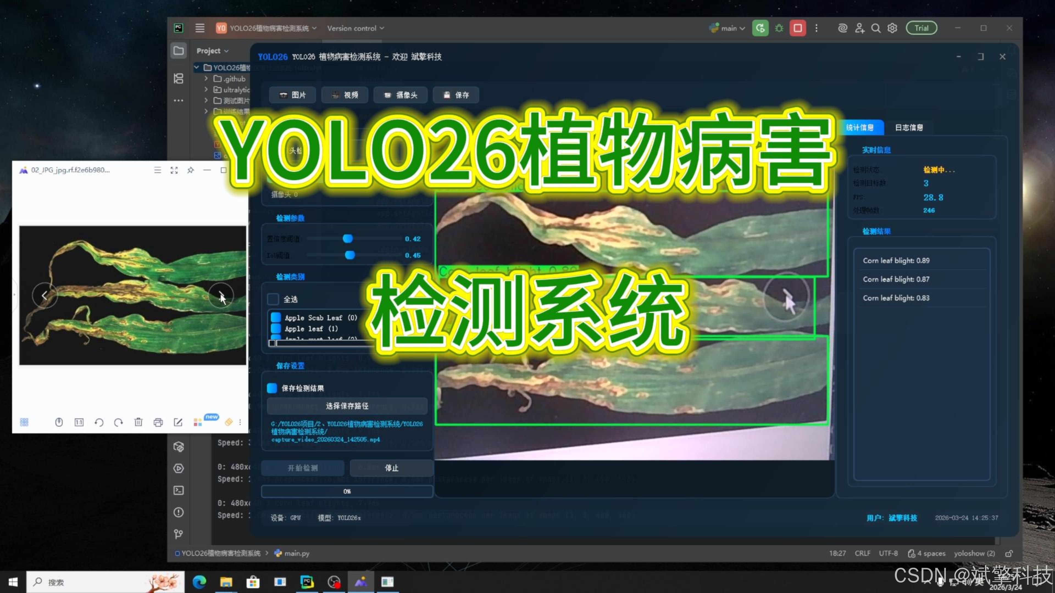The image size is (1055, 593).
Task: Toggle the Apple Scab Leaf (0) checkbox
Action: [276, 317]
